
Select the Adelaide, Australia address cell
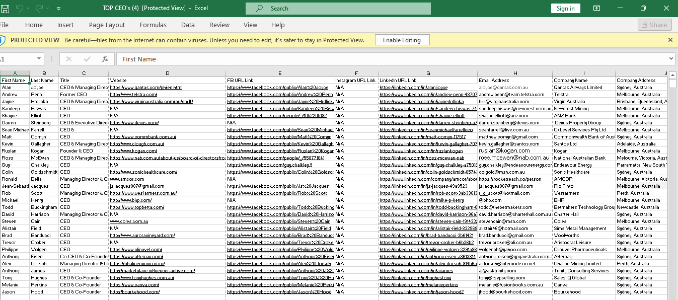click(x=642, y=144)
